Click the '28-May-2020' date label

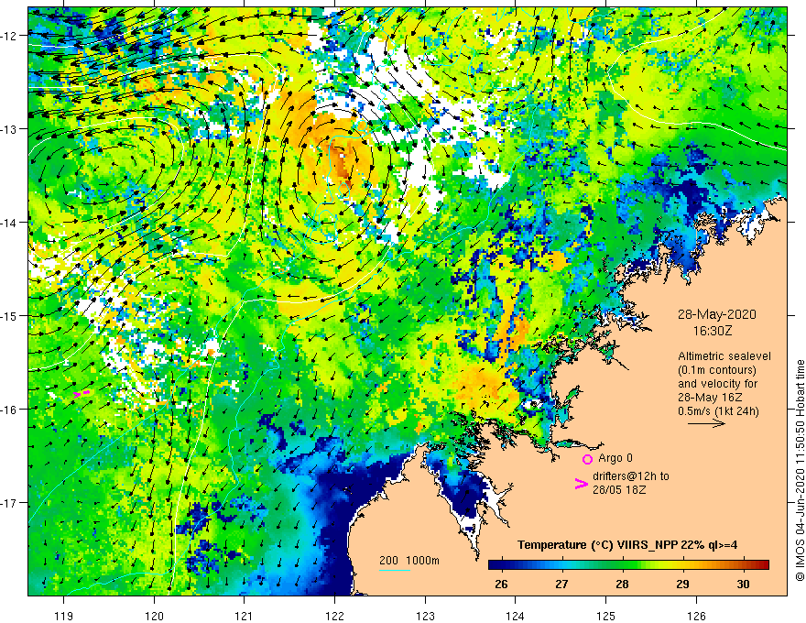[x=716, y=314]
